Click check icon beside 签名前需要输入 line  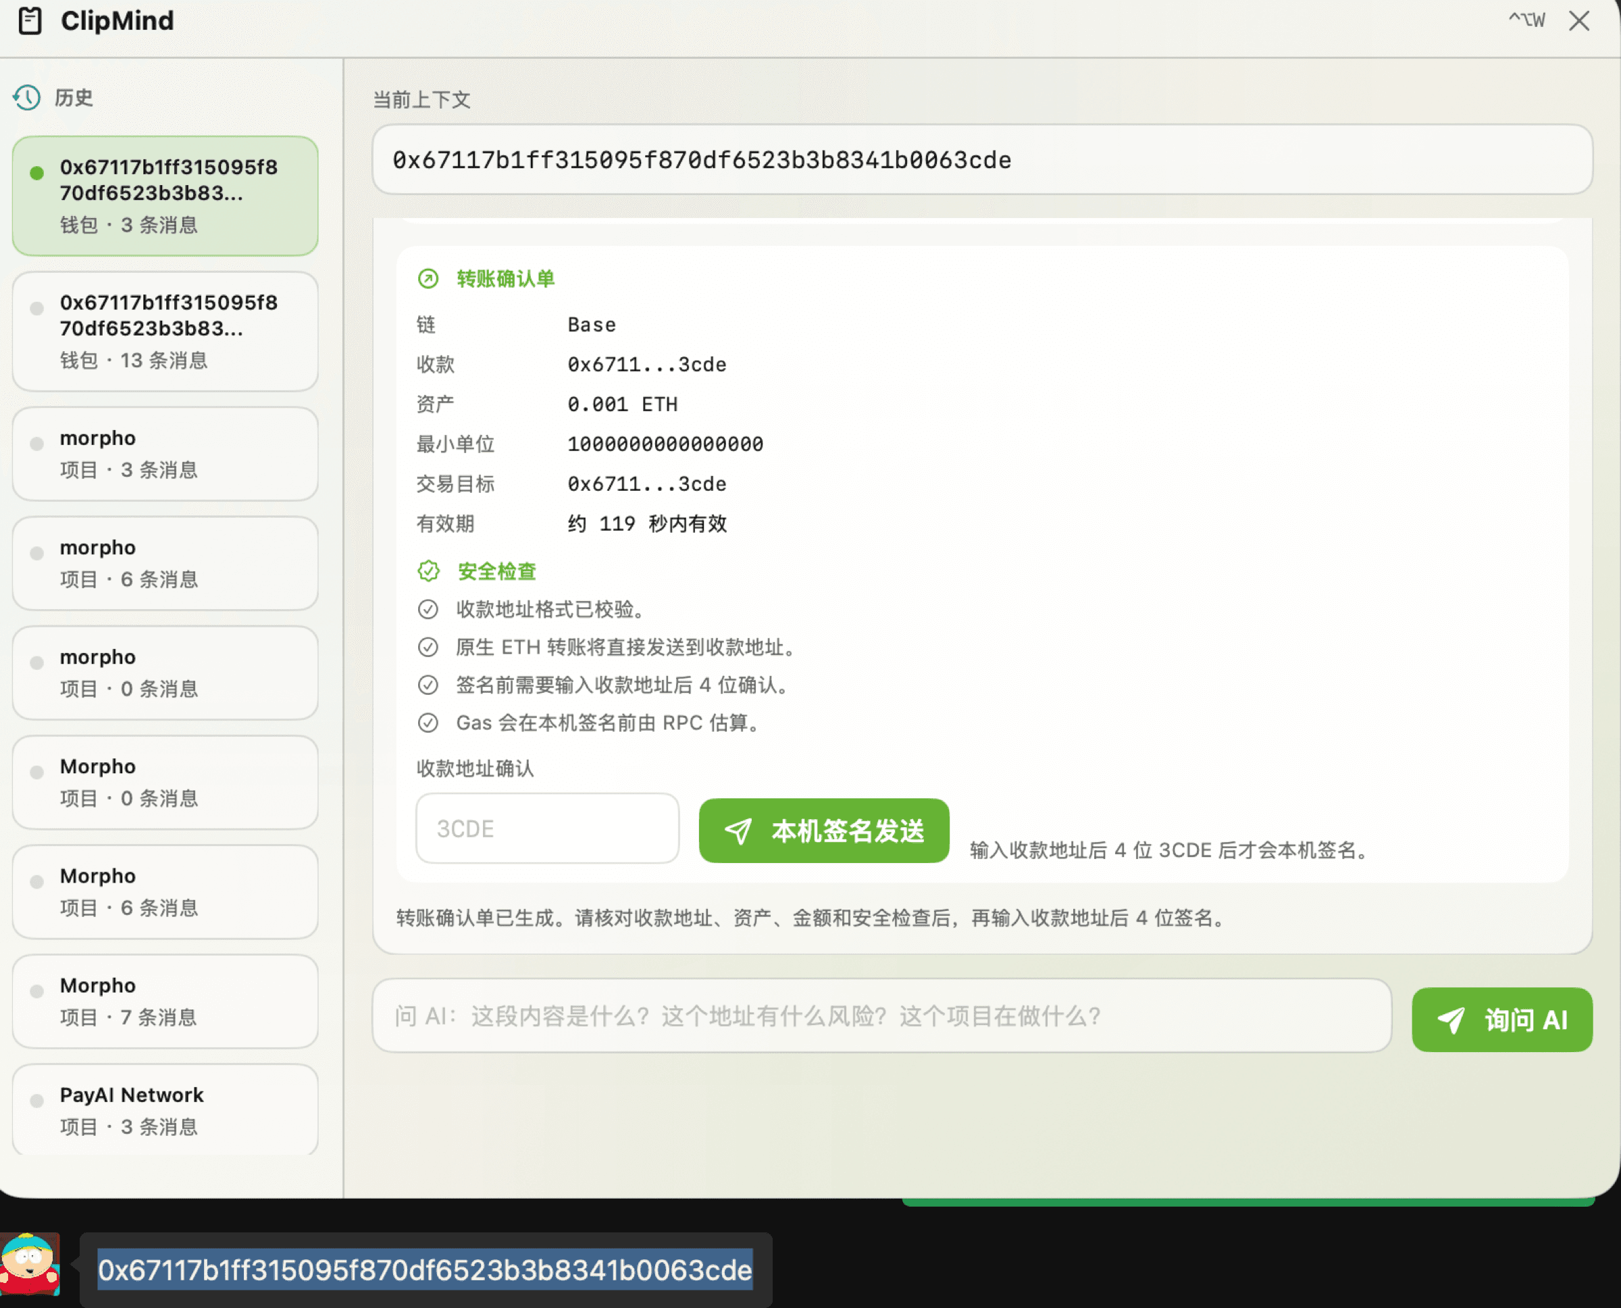point(428,684)
